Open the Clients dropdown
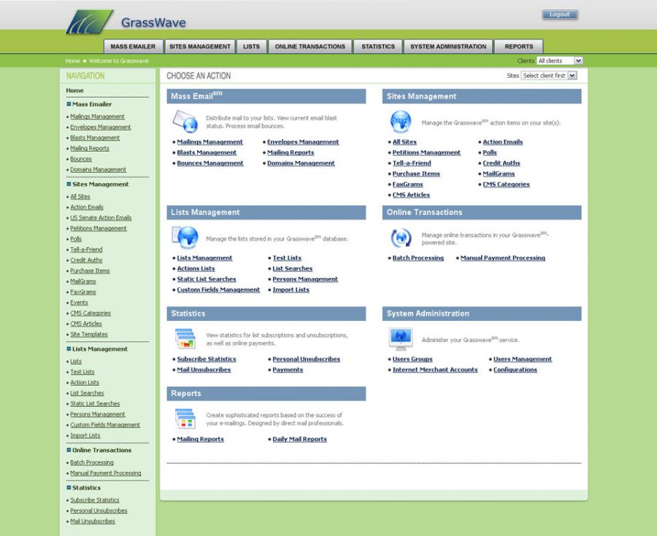Image resolution: width=657 pixels, height=536 pixels. (x=559, y=61)
